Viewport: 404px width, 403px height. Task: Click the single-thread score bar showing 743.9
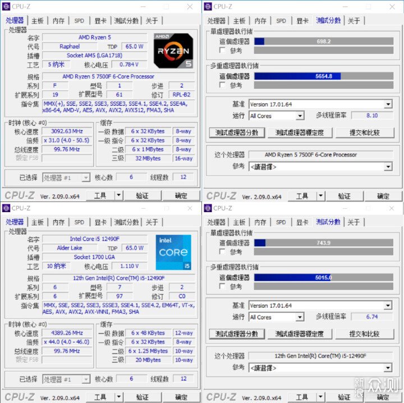[x=324, y=242]
